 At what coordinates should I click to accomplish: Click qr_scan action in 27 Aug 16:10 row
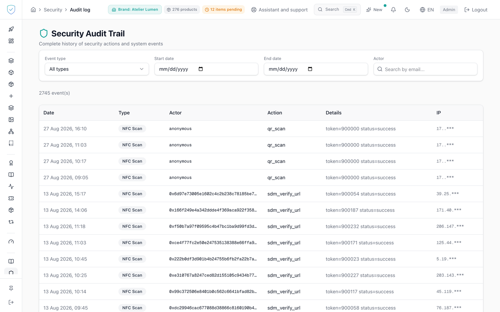tap(276, 129)
